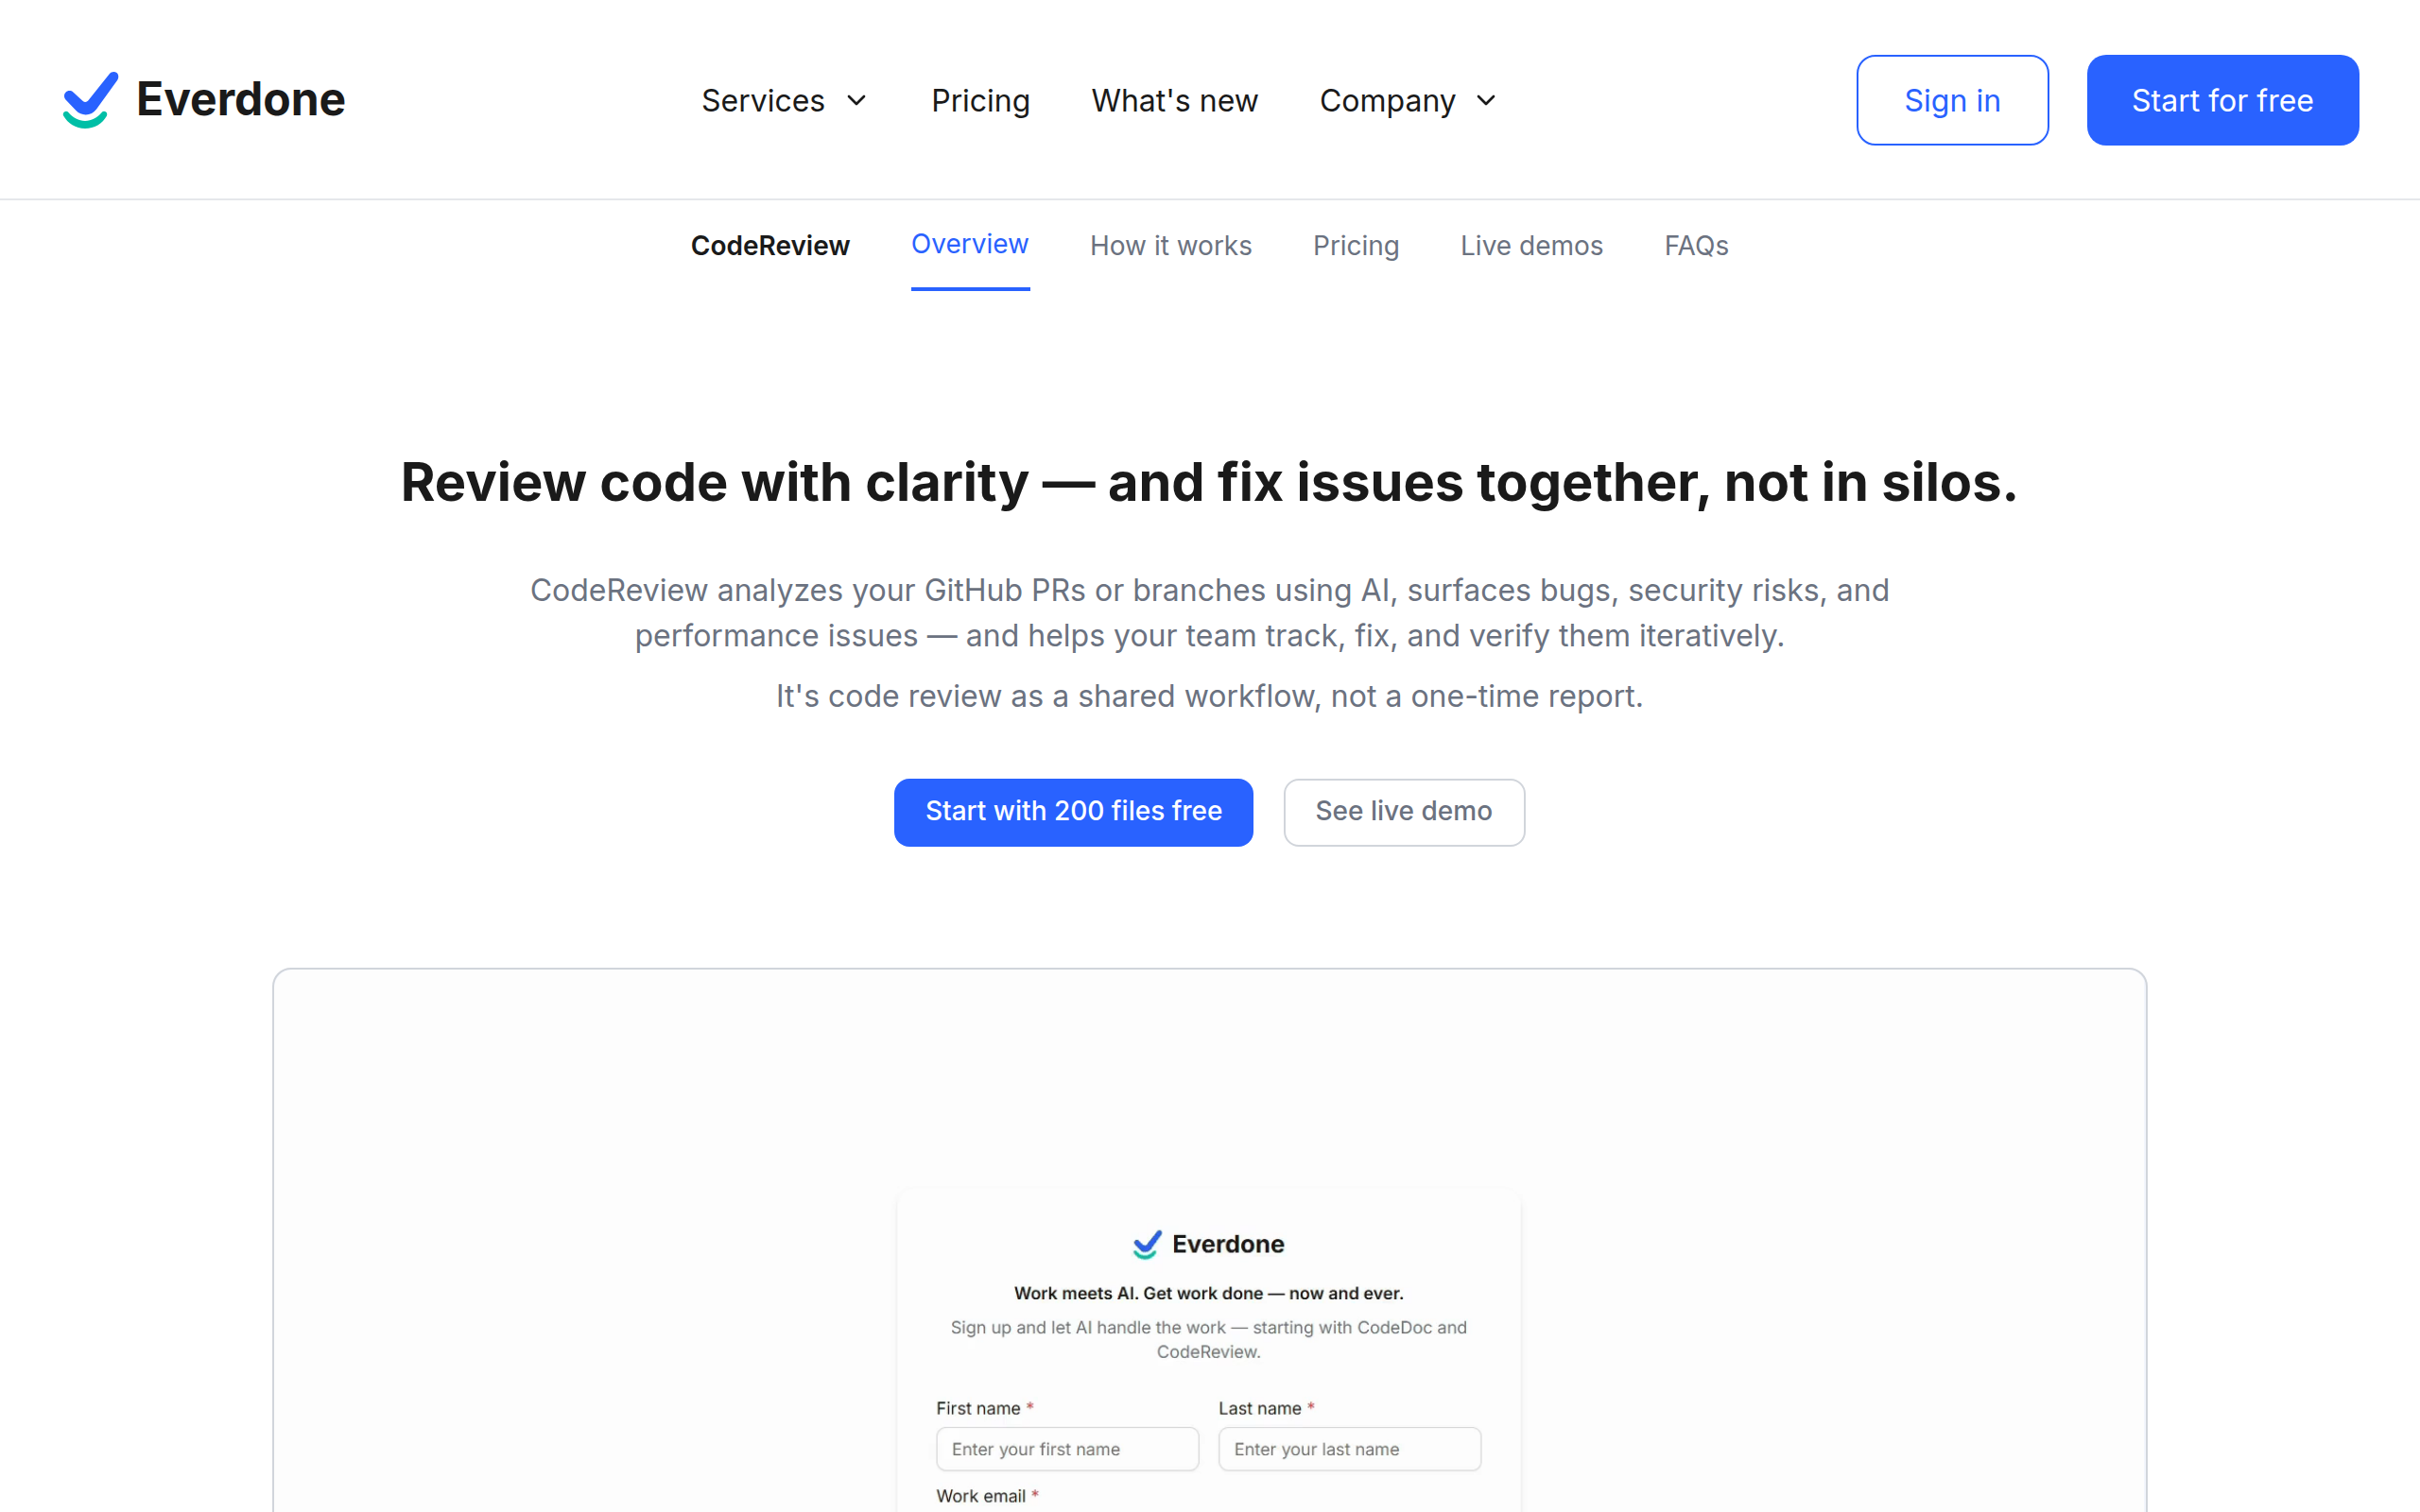
Task: Focus the Last name input field
Action: [x=1349, y=1449]
